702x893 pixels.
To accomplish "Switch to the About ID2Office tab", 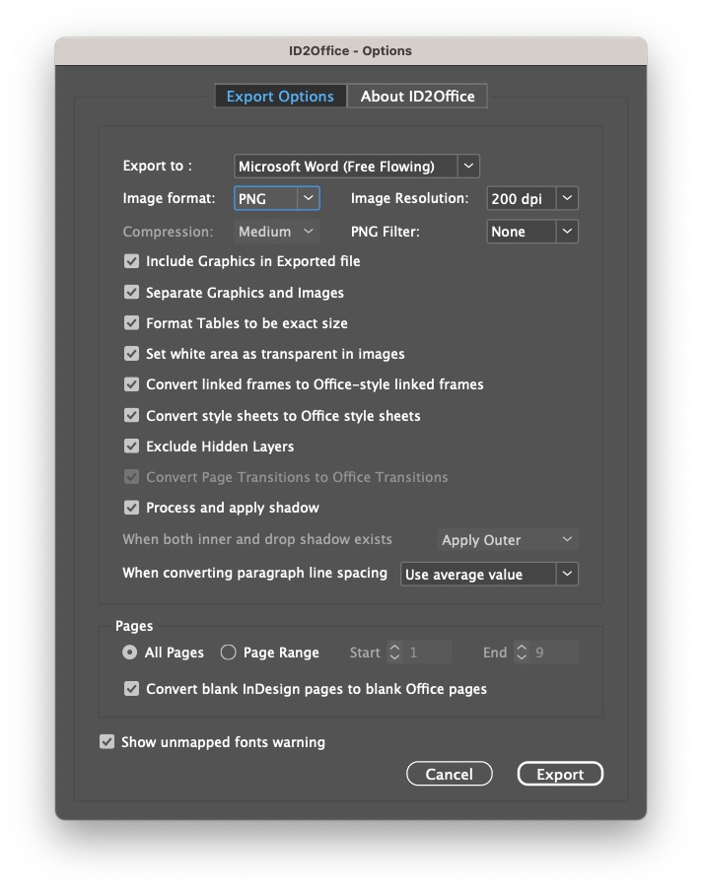I will pos(417,96).
